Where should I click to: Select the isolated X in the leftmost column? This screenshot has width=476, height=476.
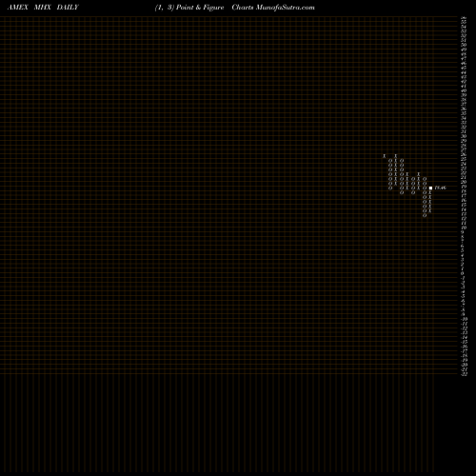385,156
